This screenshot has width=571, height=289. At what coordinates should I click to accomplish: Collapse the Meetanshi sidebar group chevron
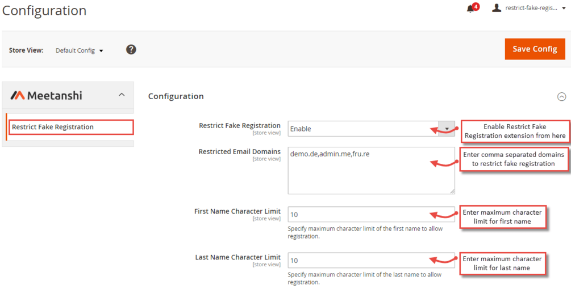click(122, 95)
